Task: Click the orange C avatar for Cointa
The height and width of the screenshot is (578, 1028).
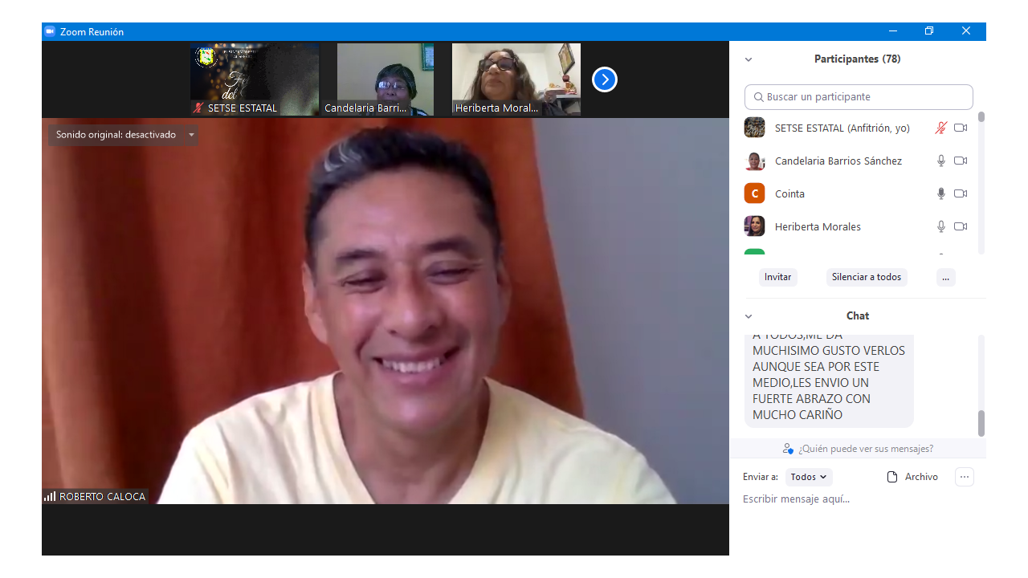Action: pyautogui.click(x=754, y=193)
